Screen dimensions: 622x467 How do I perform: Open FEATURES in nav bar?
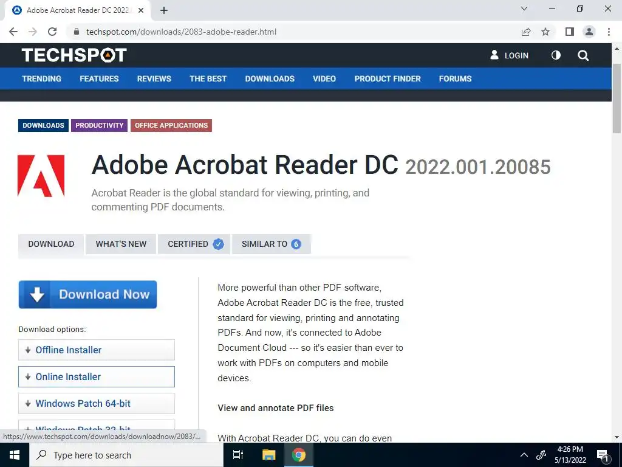99,78
